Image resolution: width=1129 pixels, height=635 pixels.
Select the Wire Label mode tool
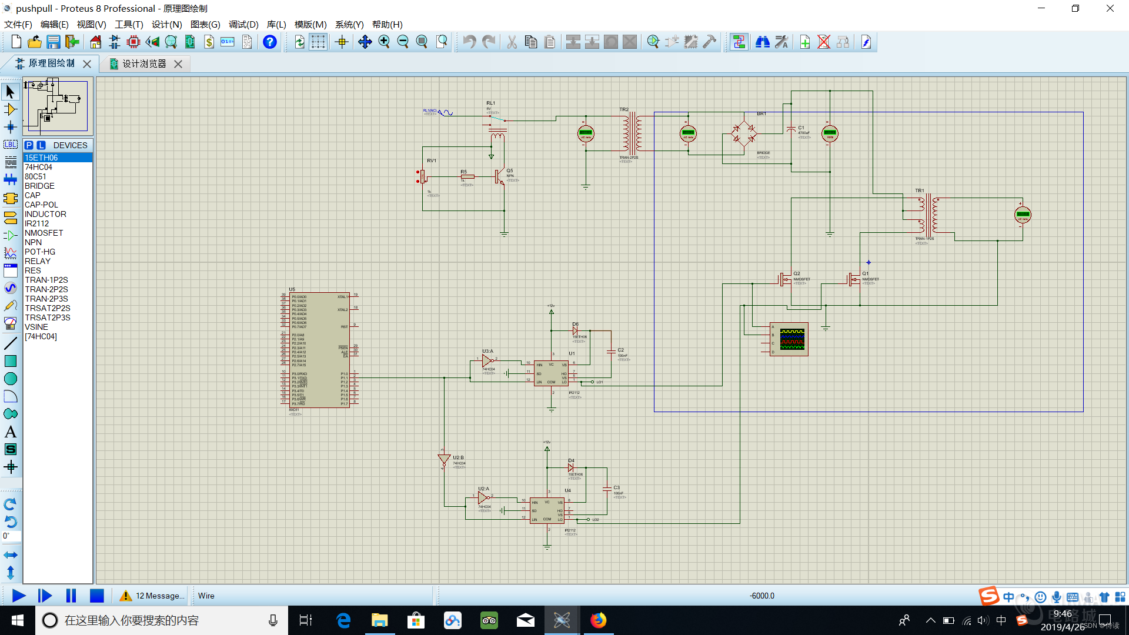pyautogui.click(x=10, y=145)
